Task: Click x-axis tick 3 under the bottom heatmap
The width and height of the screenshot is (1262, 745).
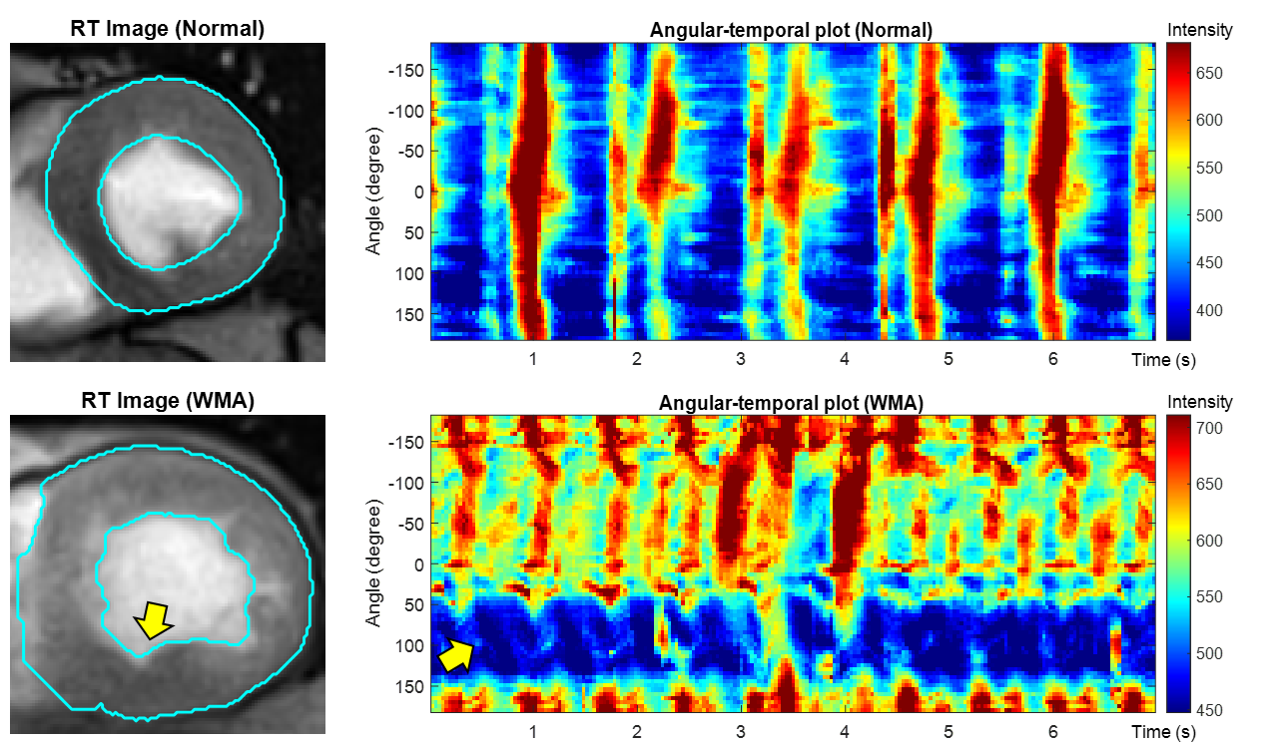Action: 740,731
